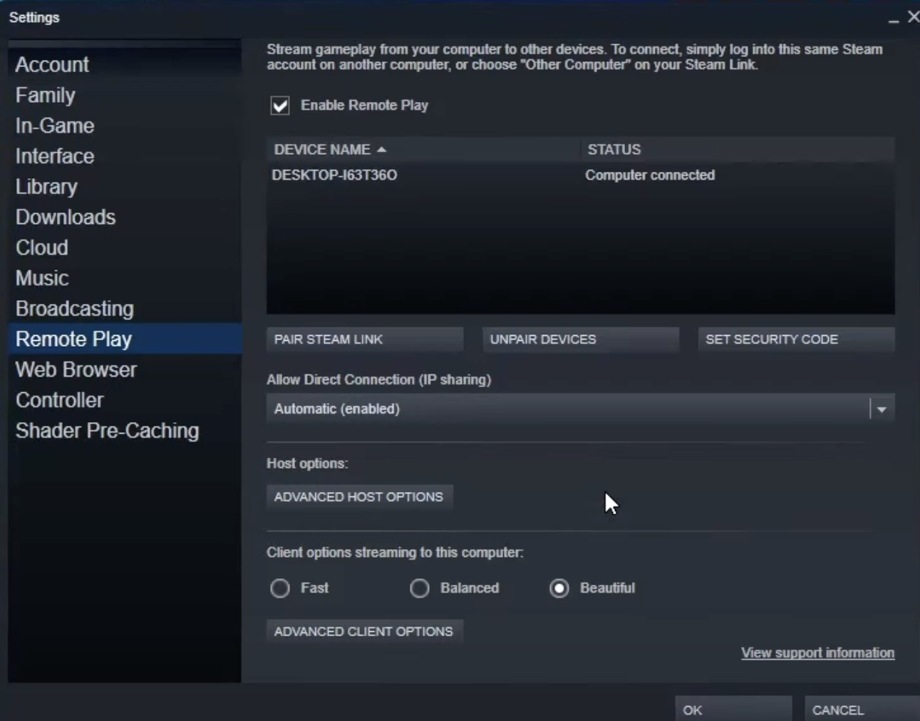Select the Controller settings category

tap(60, 400)
